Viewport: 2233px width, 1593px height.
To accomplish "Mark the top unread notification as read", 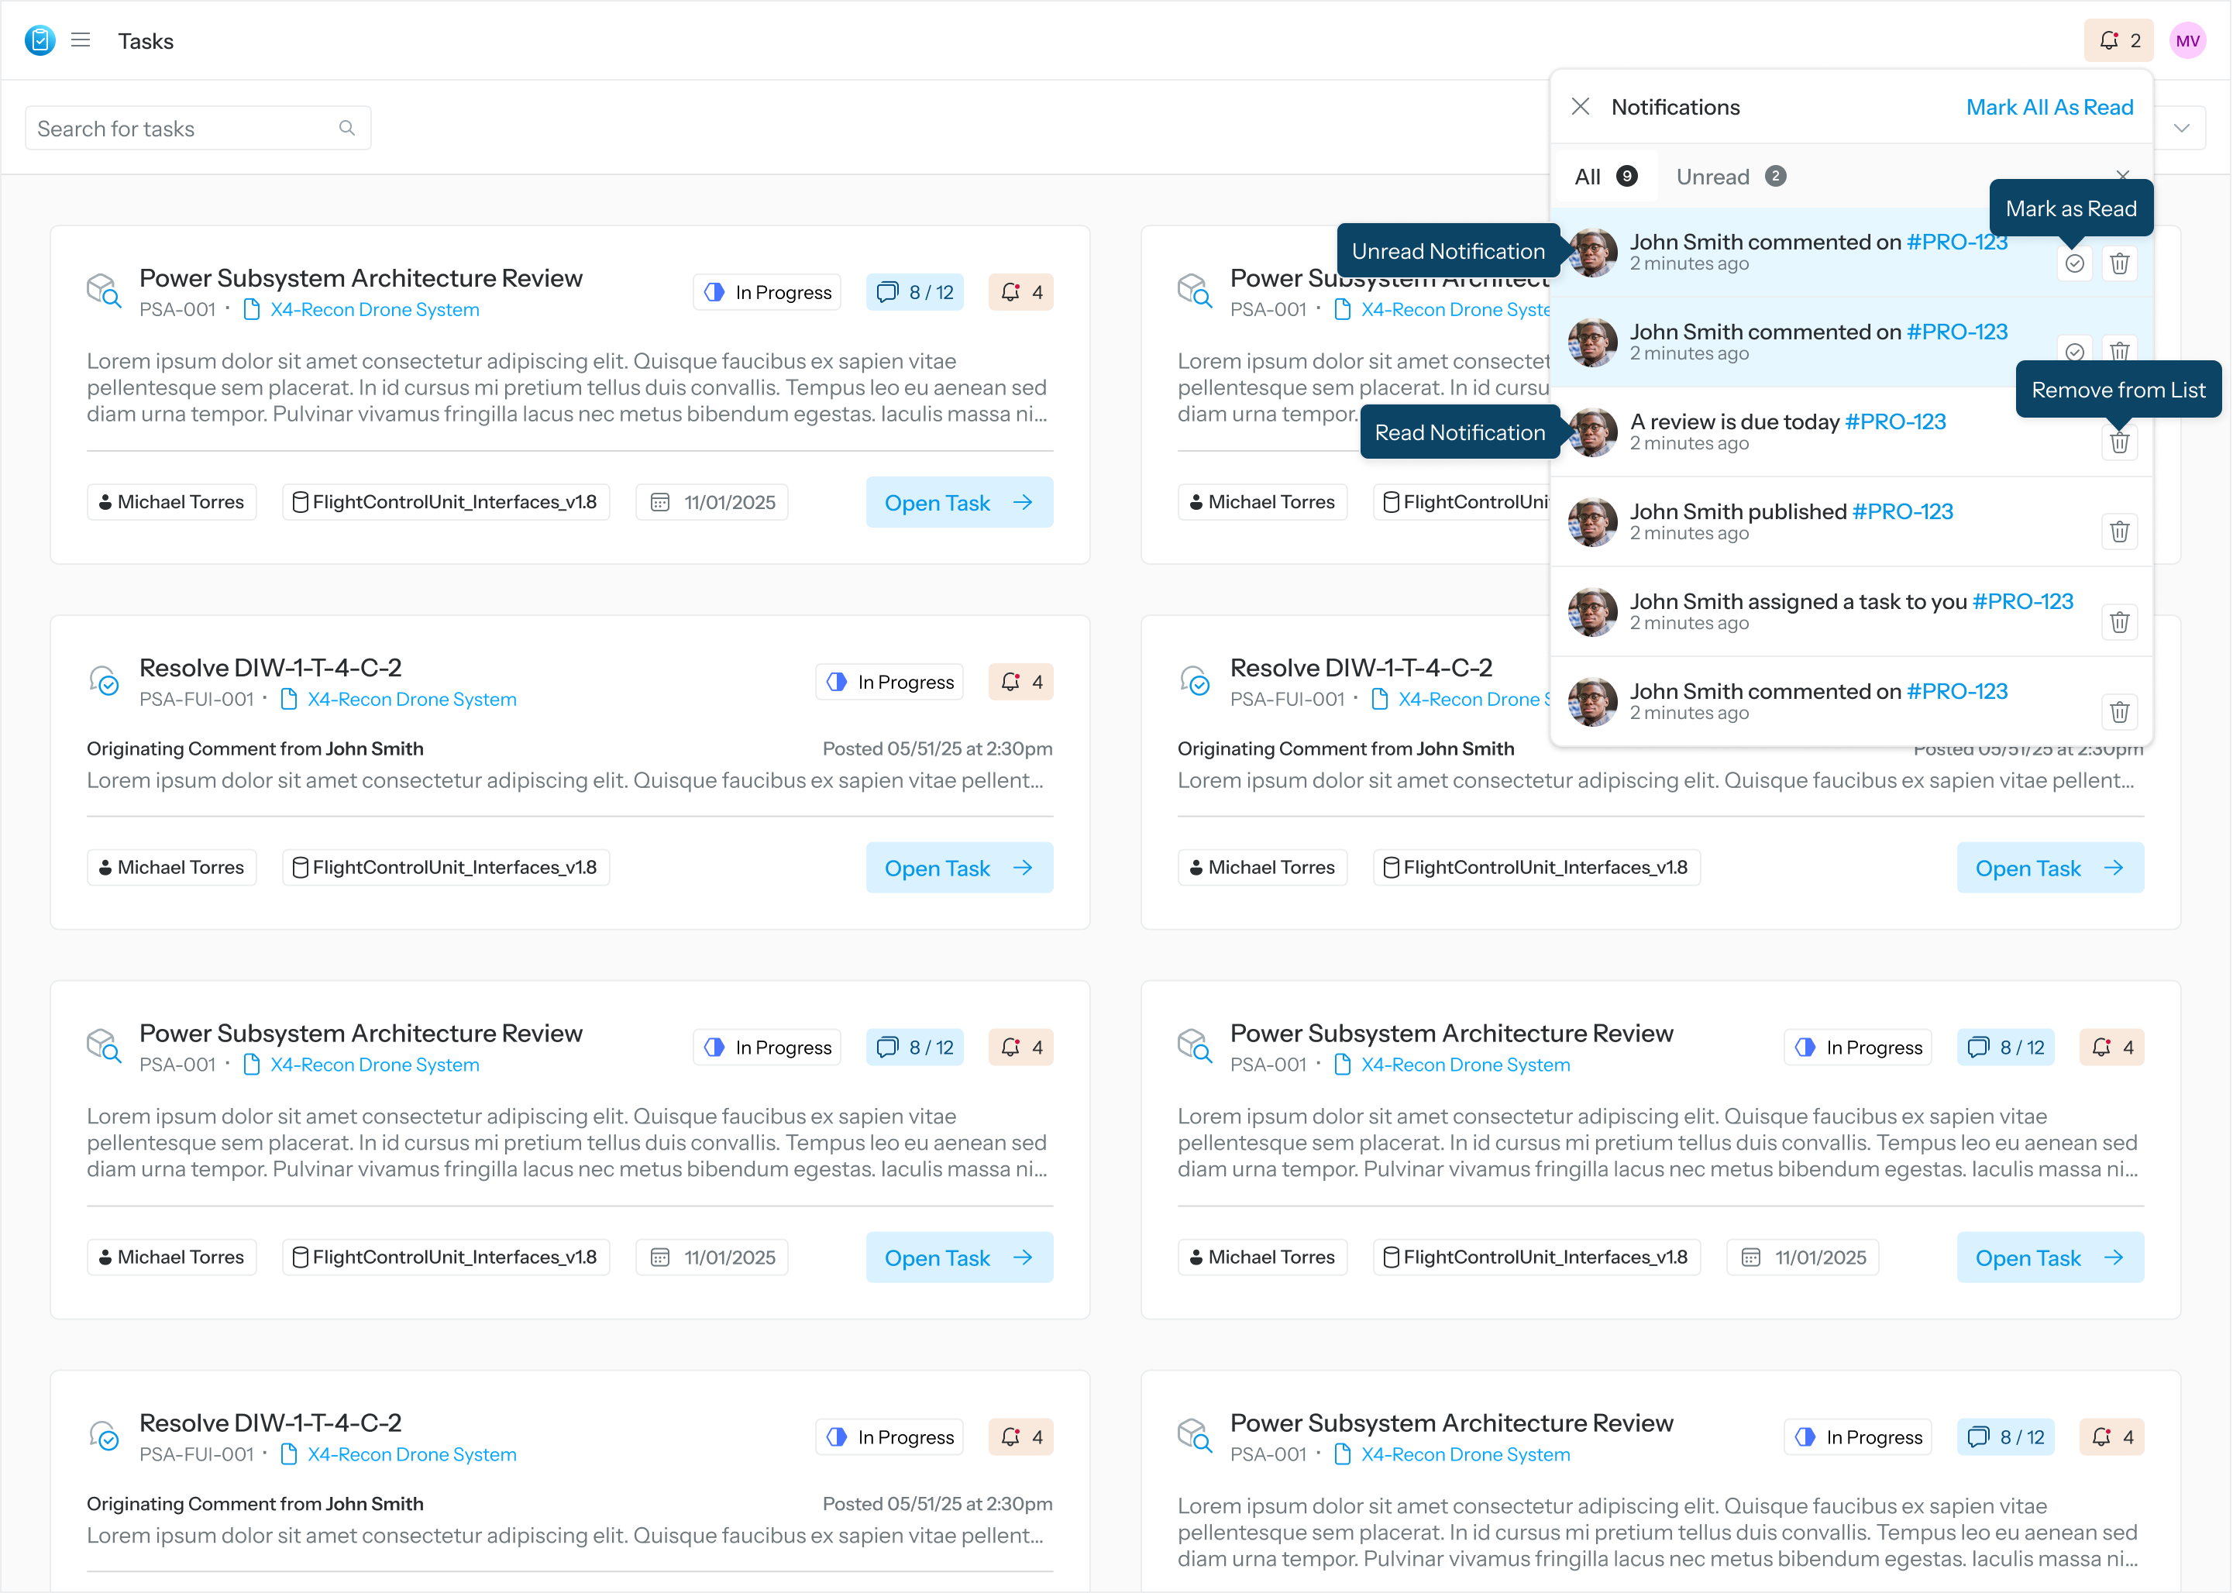I will 2075,263.
